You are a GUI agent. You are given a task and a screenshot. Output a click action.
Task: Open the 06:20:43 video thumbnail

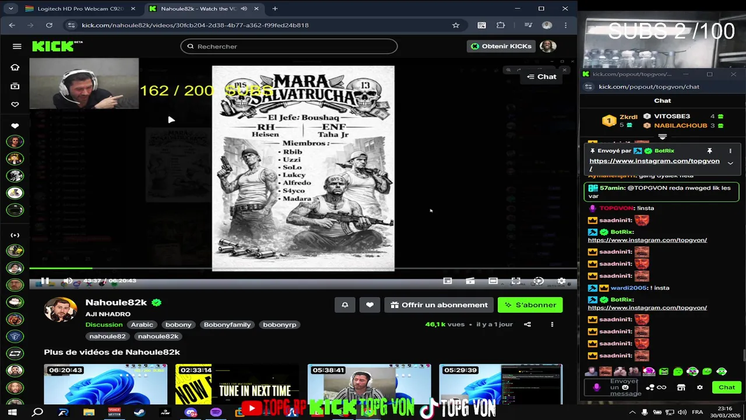coord(105,384)
